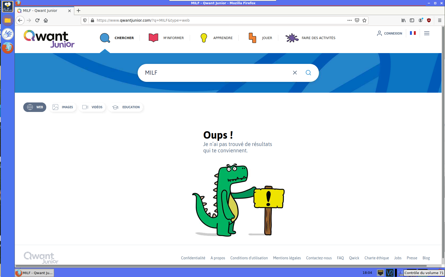445x277 pixels.
Task: Open the site hamburger menu icon
Action: click(x=427, y=33)
